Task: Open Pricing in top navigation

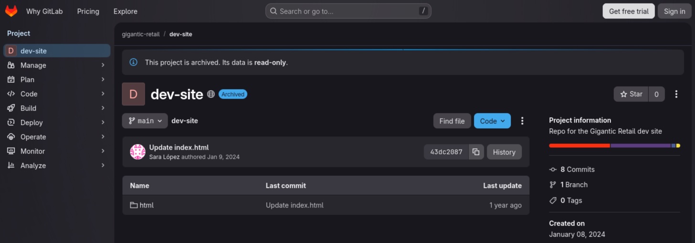Action: click(88, 11)
